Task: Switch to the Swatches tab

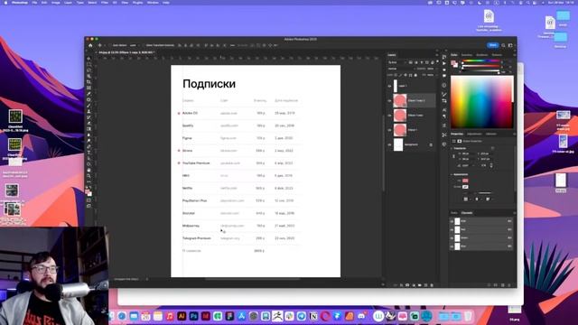Action: (467, 55)
